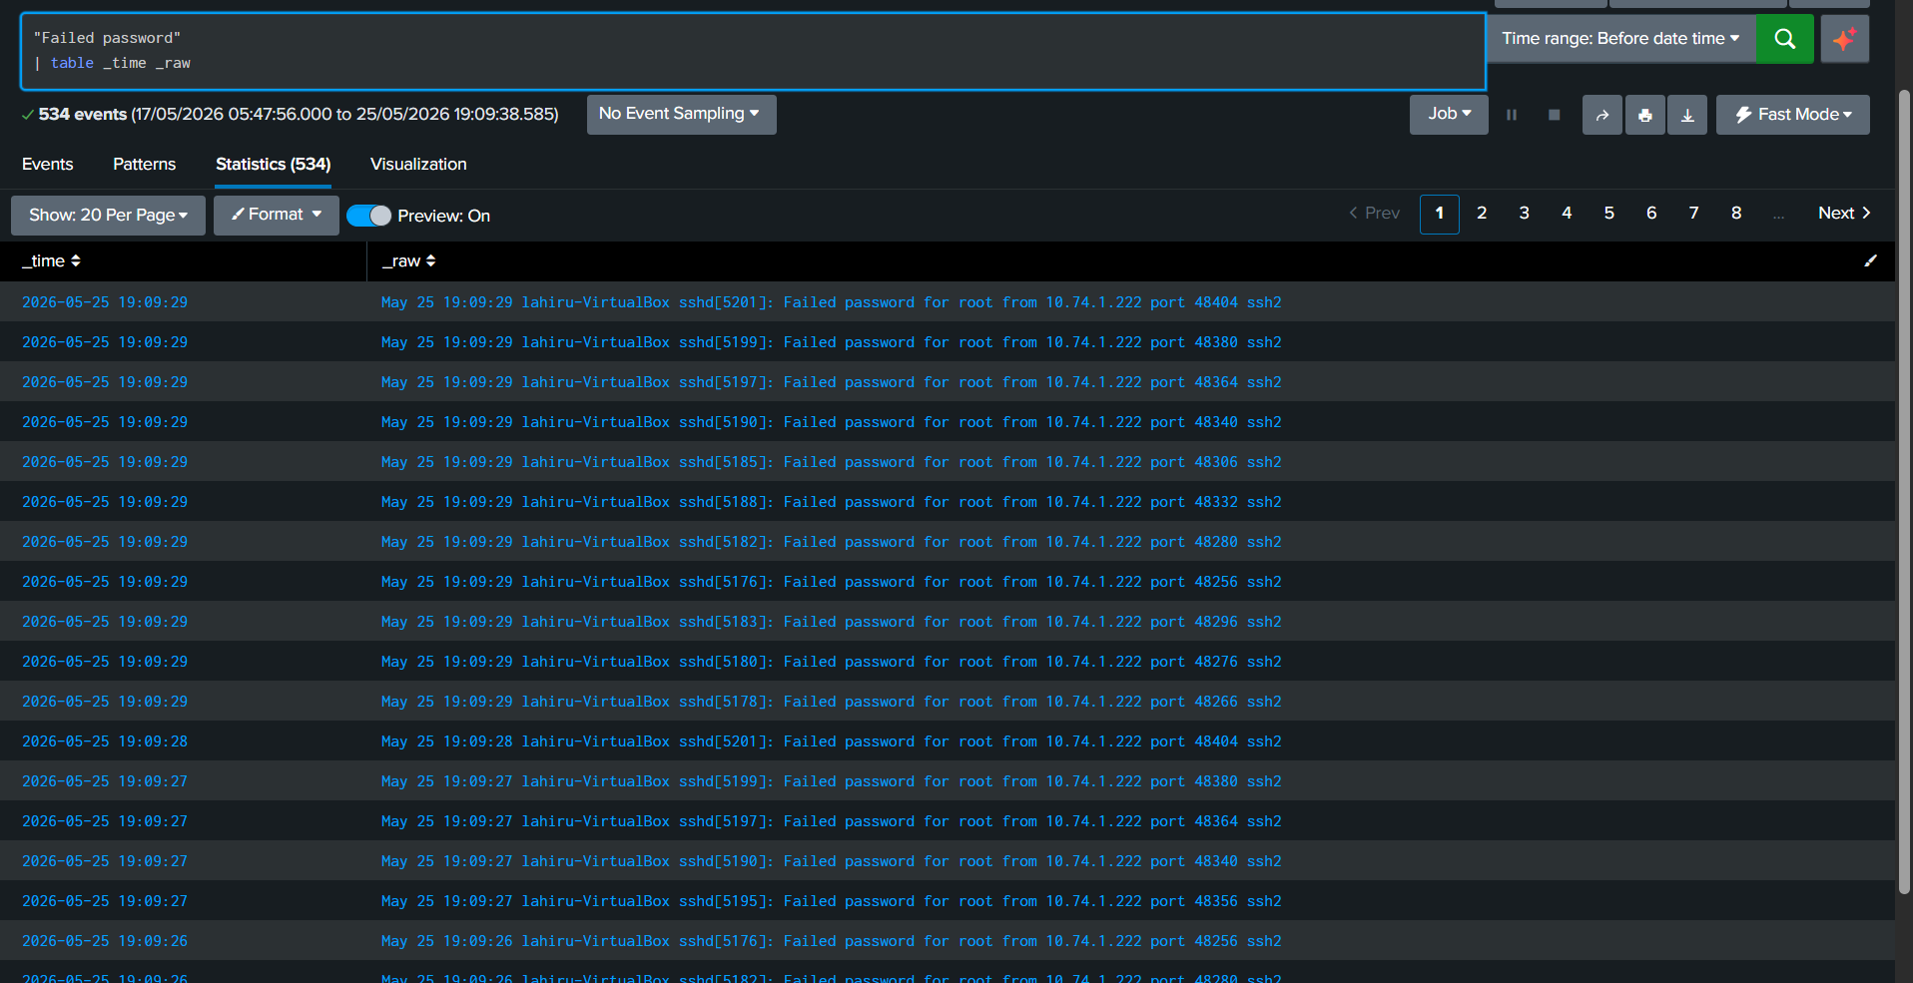1913x983 pixels.
Task: Share the search job
Action: click(x=1601, y=115)
